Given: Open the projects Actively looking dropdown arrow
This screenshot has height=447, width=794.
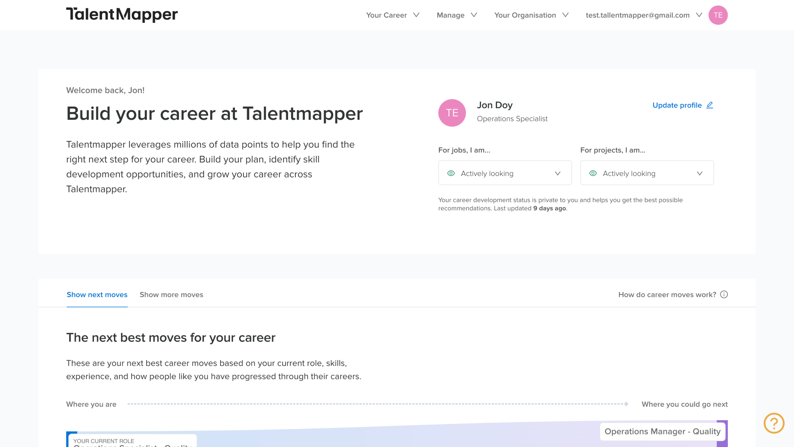Looking at the screenshot, I should 700,173.
